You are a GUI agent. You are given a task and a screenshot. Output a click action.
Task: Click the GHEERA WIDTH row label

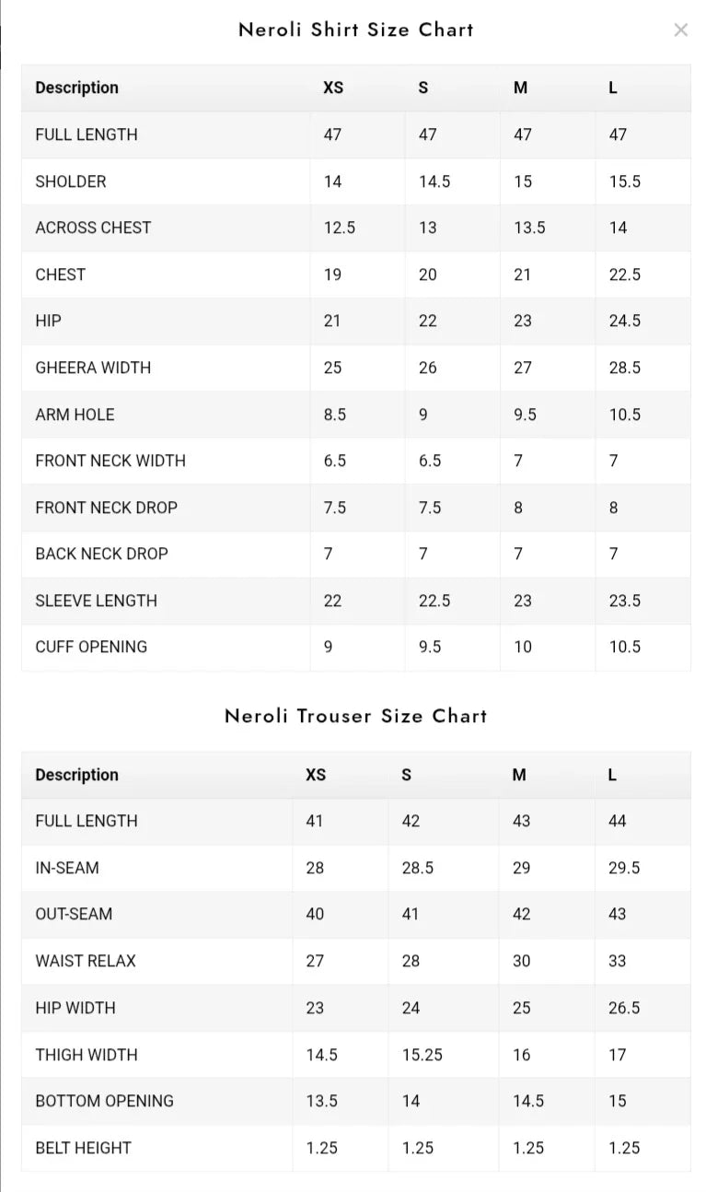(x=93, y=368)
